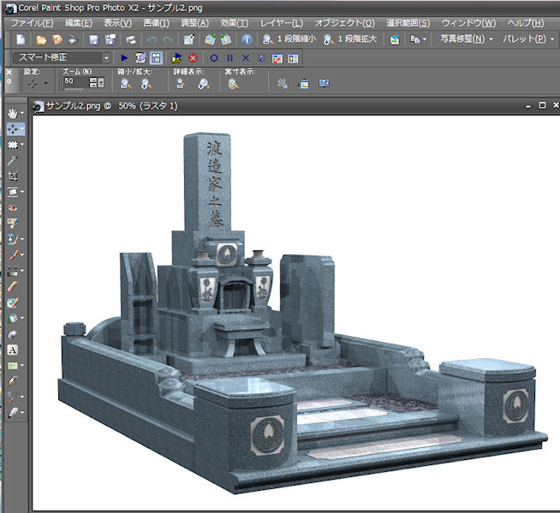Select the green Preset Shape tool

point(13,366)
